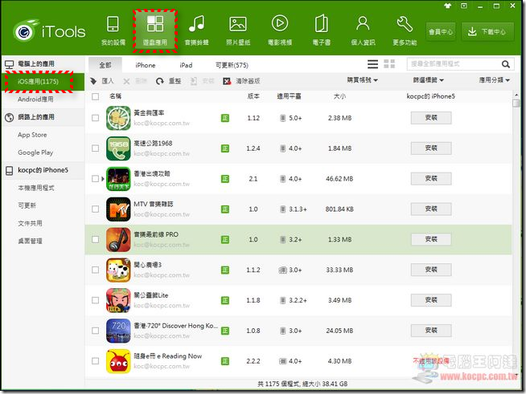Click the 1968 highway app icon
This screenshot has width=526, height=394.
pyautogui.click(x=118, y=148)
